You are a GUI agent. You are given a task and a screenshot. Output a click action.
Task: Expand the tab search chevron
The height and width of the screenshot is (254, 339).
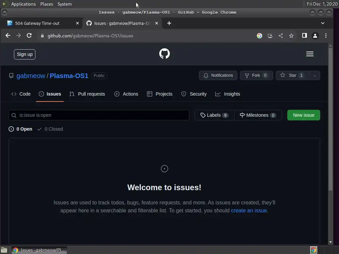coord(322,23)
